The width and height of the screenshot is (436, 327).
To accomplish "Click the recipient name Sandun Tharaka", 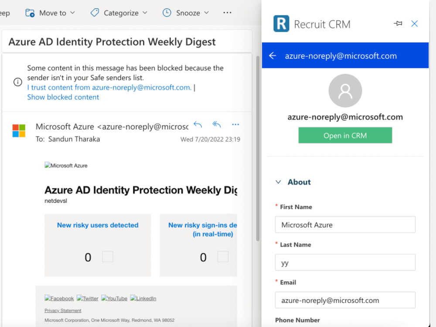I will pos(74,139).
